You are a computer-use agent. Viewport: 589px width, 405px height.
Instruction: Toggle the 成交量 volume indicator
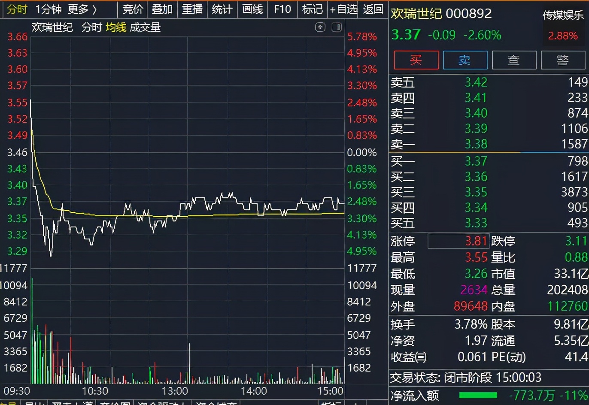pos(145,27)
